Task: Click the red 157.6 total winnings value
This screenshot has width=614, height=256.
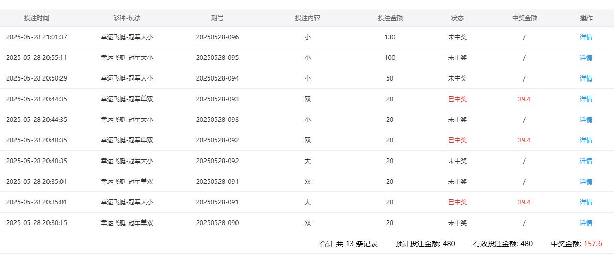Action: click(x=592, y=244)
